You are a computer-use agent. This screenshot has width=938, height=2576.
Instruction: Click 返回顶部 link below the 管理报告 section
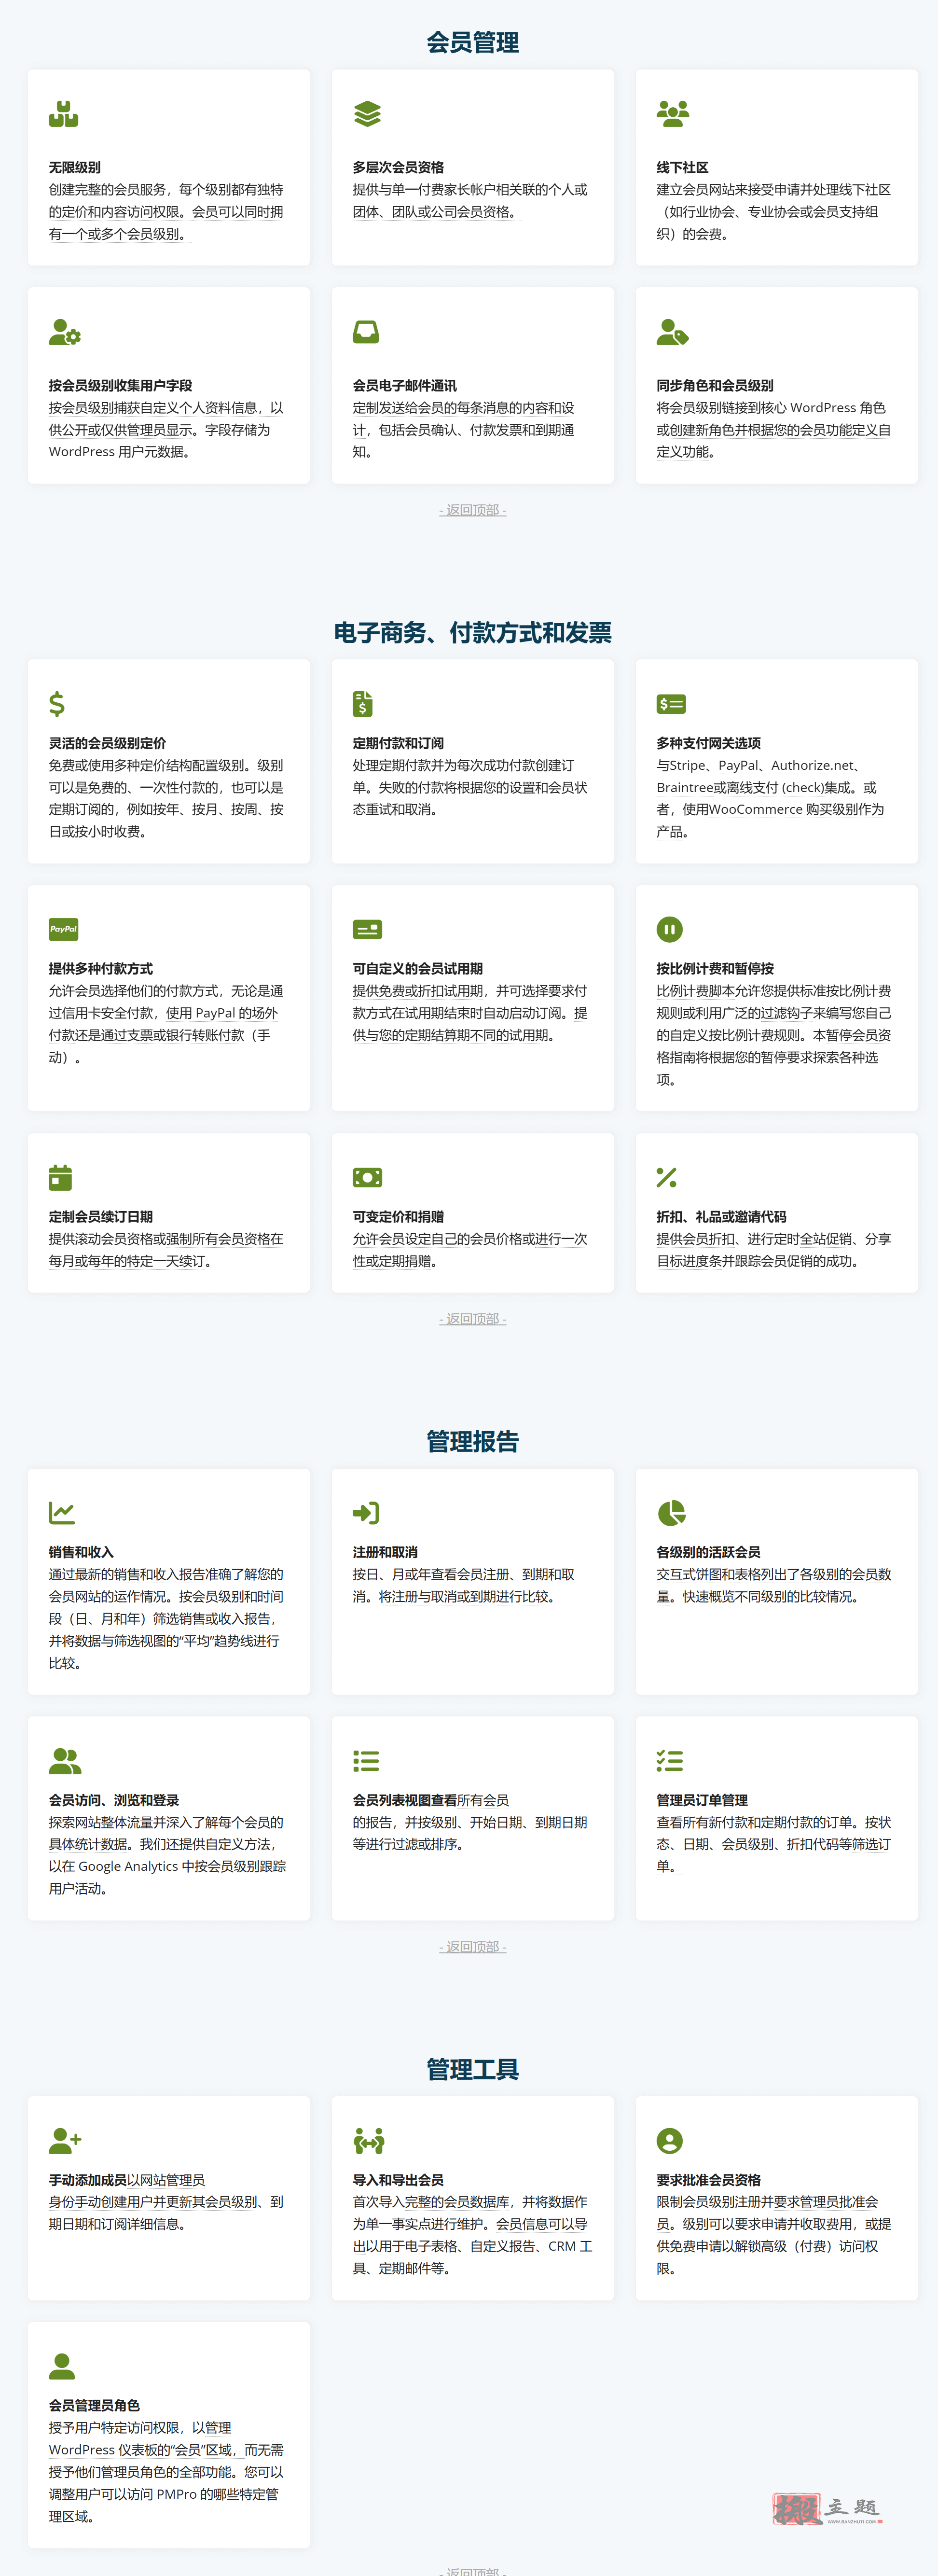click(472, 1946)
